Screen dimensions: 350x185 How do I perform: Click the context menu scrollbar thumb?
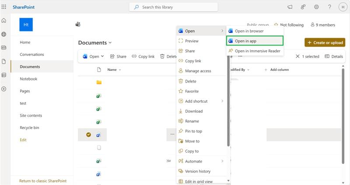(228, 101)
